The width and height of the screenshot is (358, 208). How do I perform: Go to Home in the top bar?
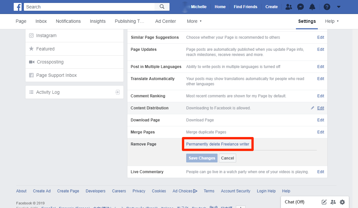220,7
